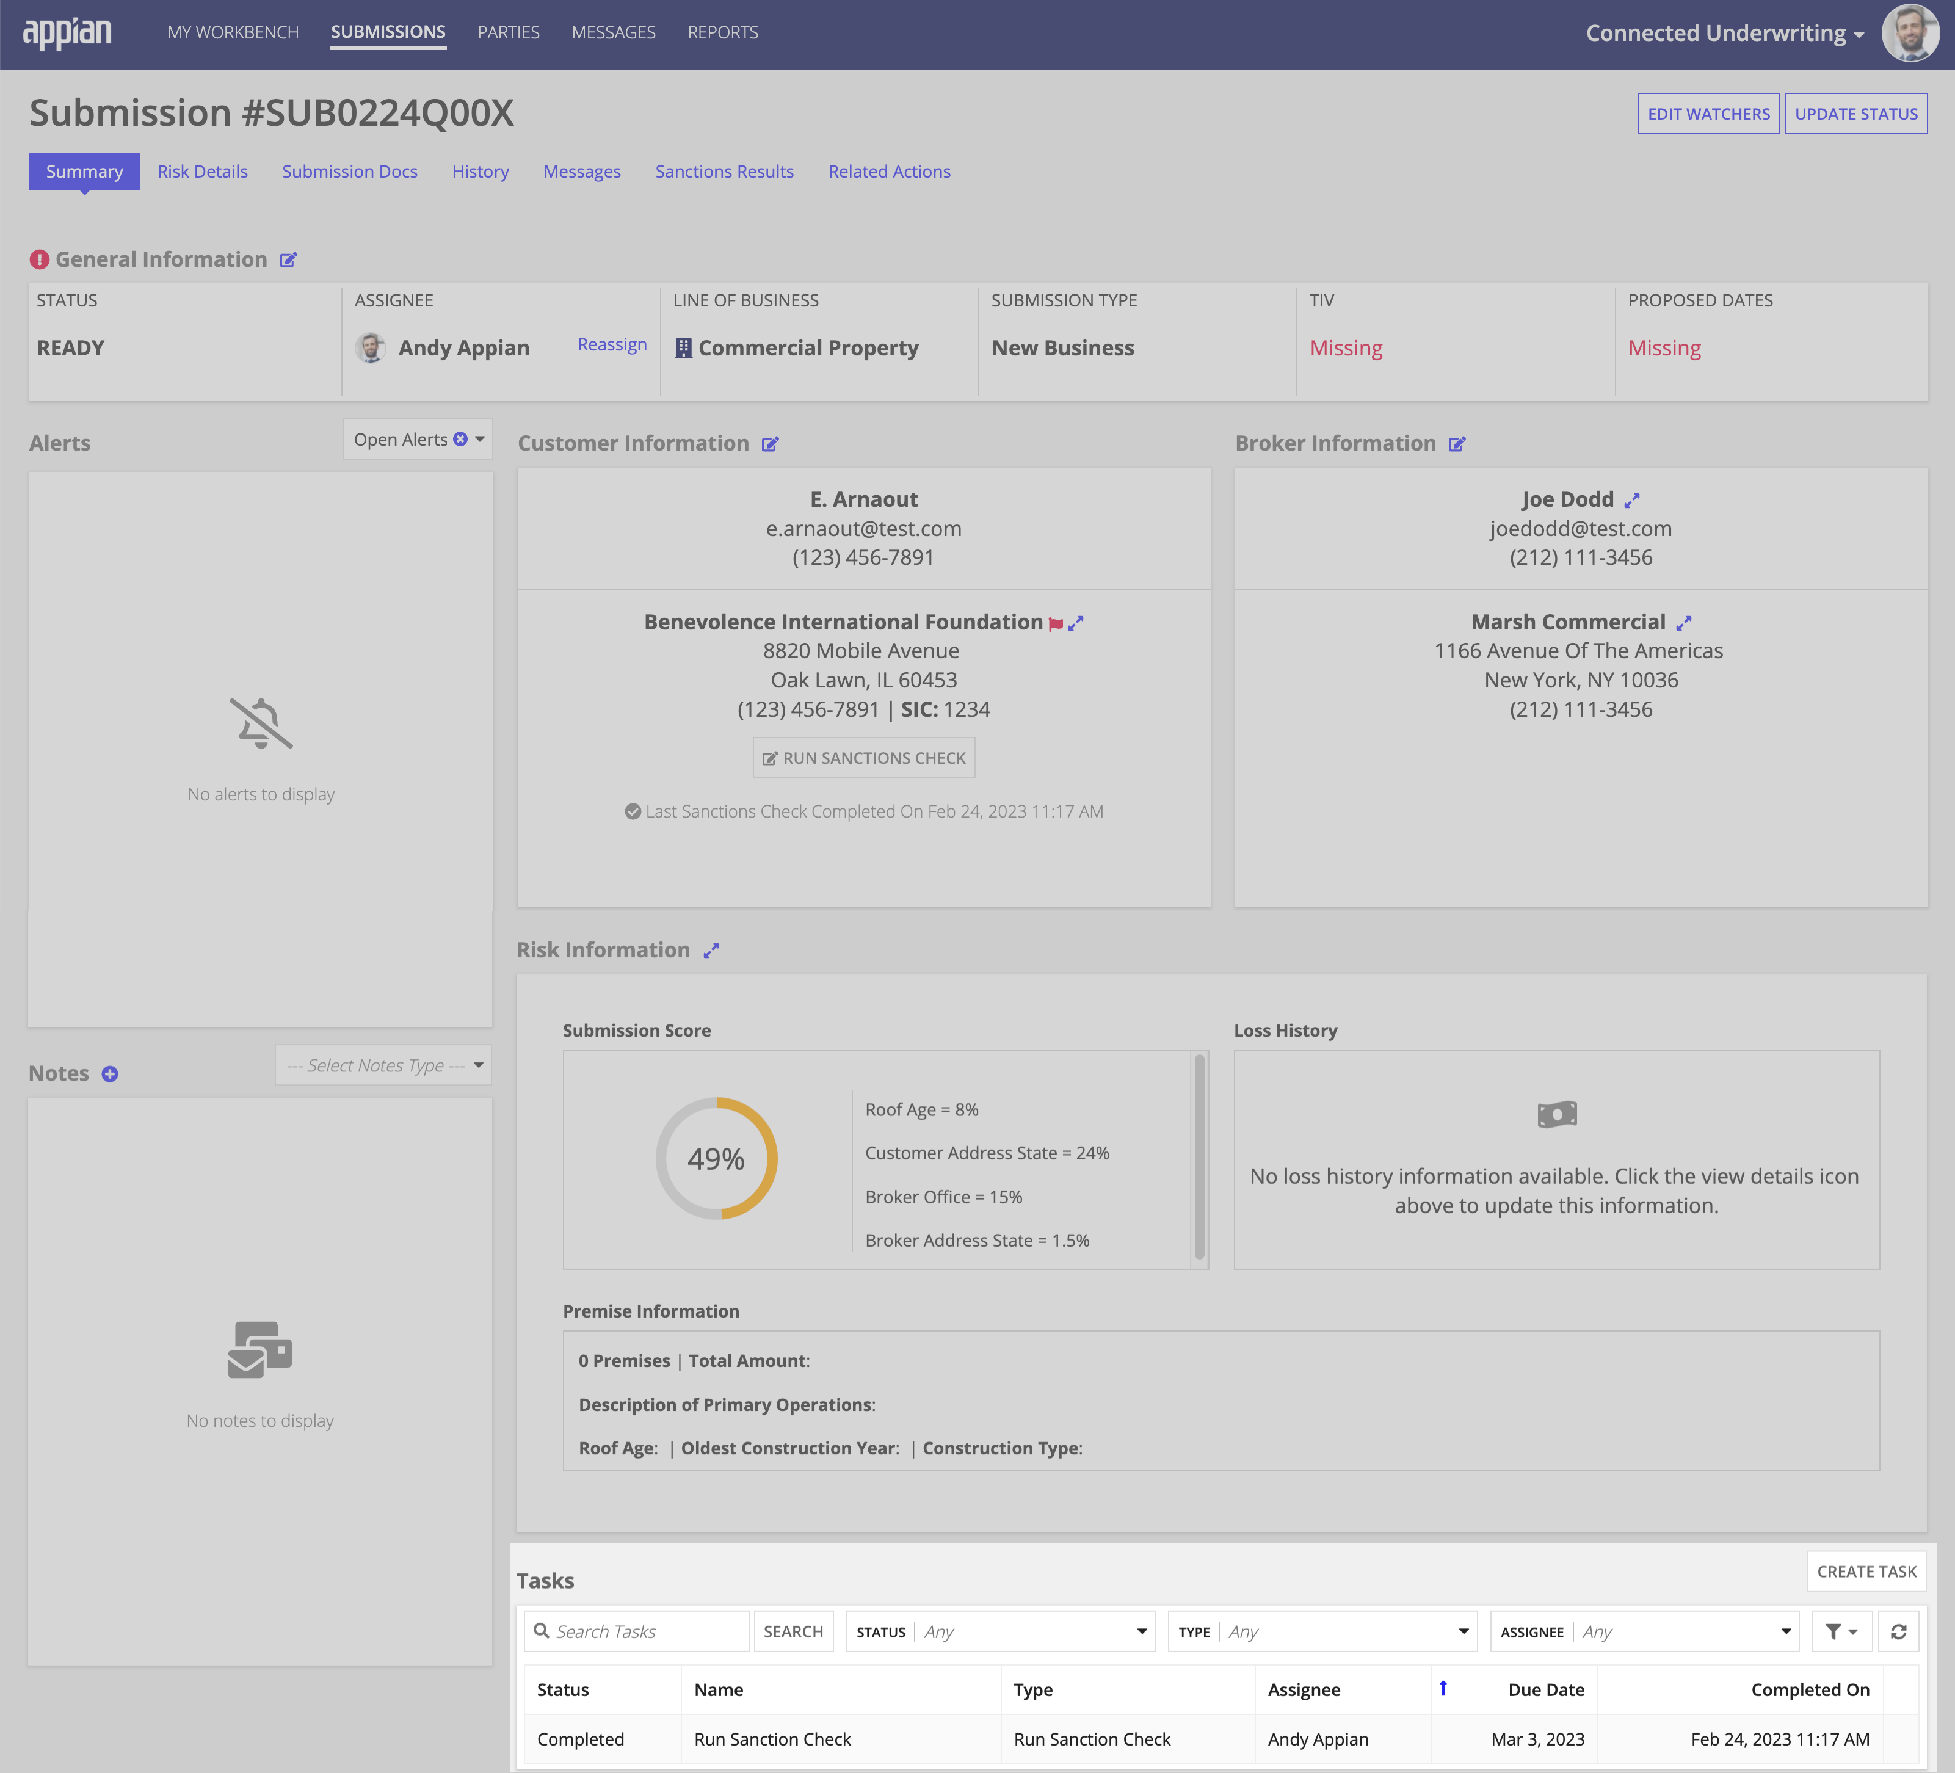
Task: Click the no-alerts bell icon
Action: [x=261, y=723]
